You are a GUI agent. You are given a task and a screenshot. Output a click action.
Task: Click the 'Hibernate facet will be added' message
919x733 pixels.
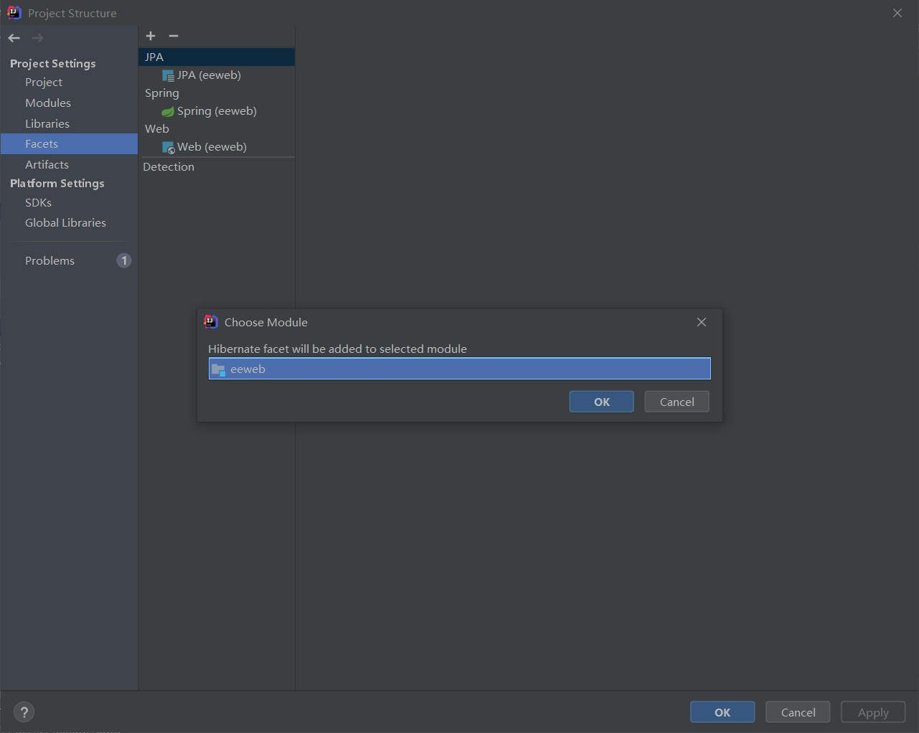click(337, 349)
